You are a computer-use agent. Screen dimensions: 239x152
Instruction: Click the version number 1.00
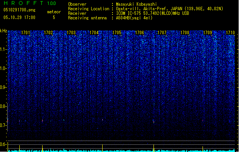coord(52,3)
